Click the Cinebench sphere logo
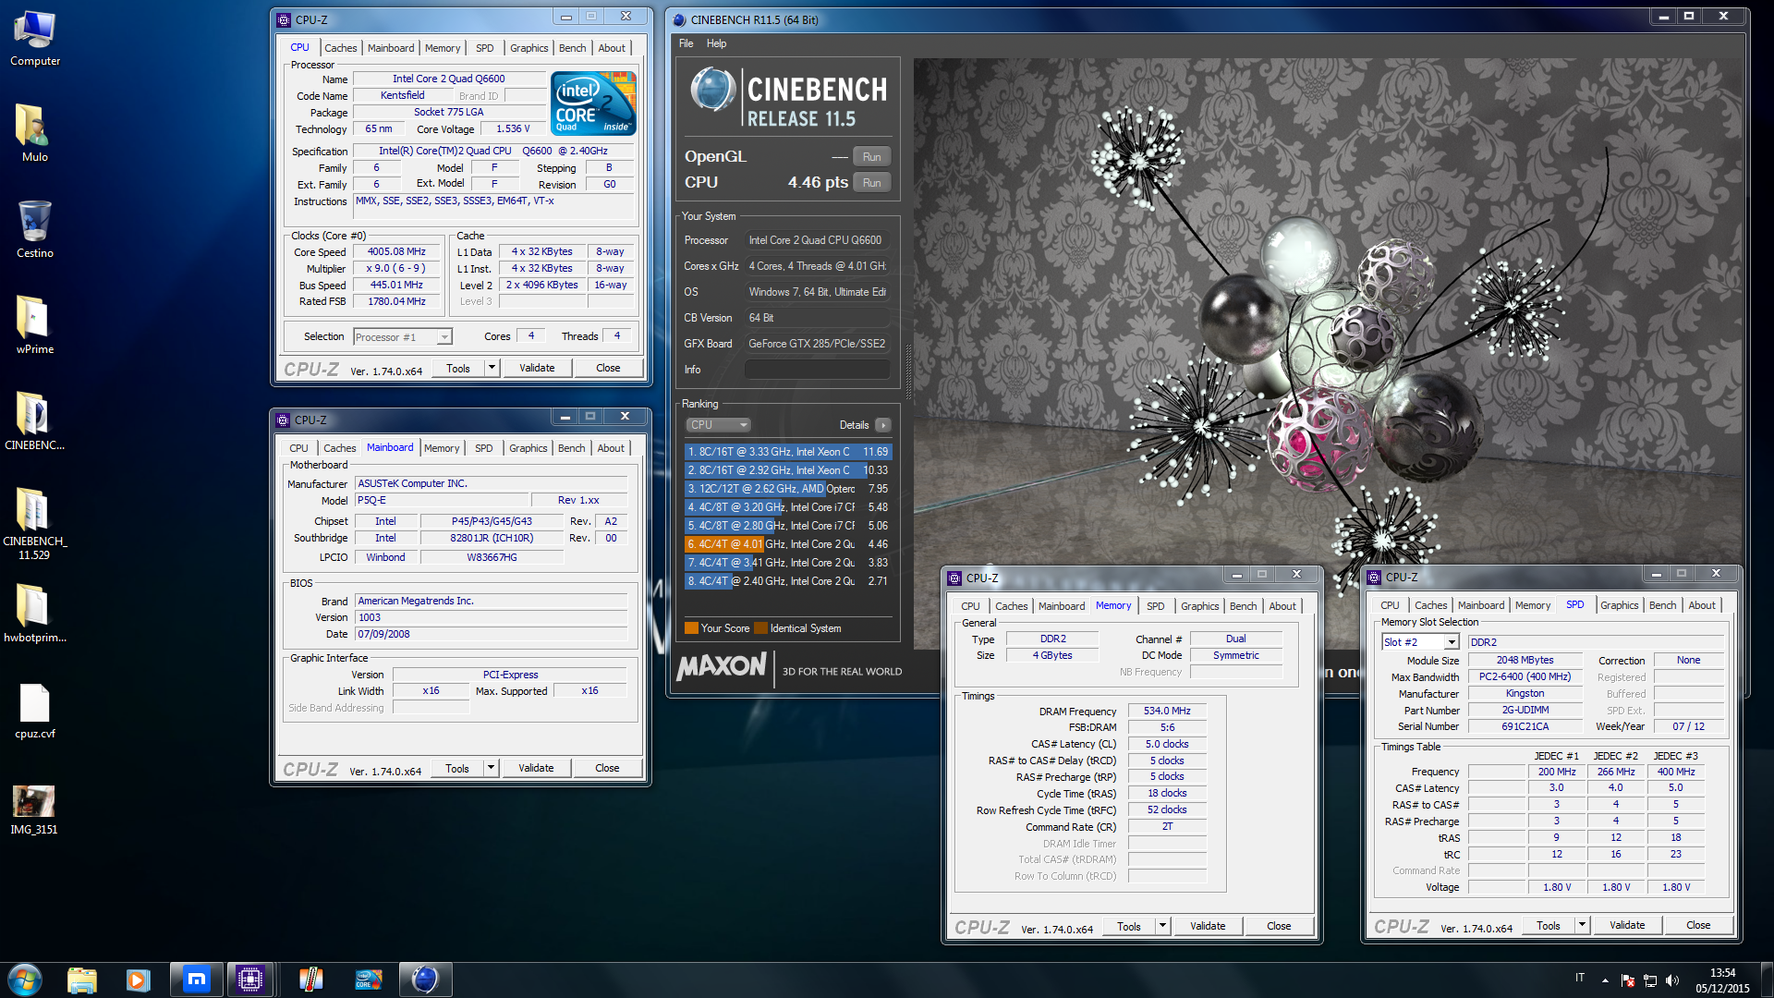Screen dimensions: 1774x998 [x=712, y=91]
